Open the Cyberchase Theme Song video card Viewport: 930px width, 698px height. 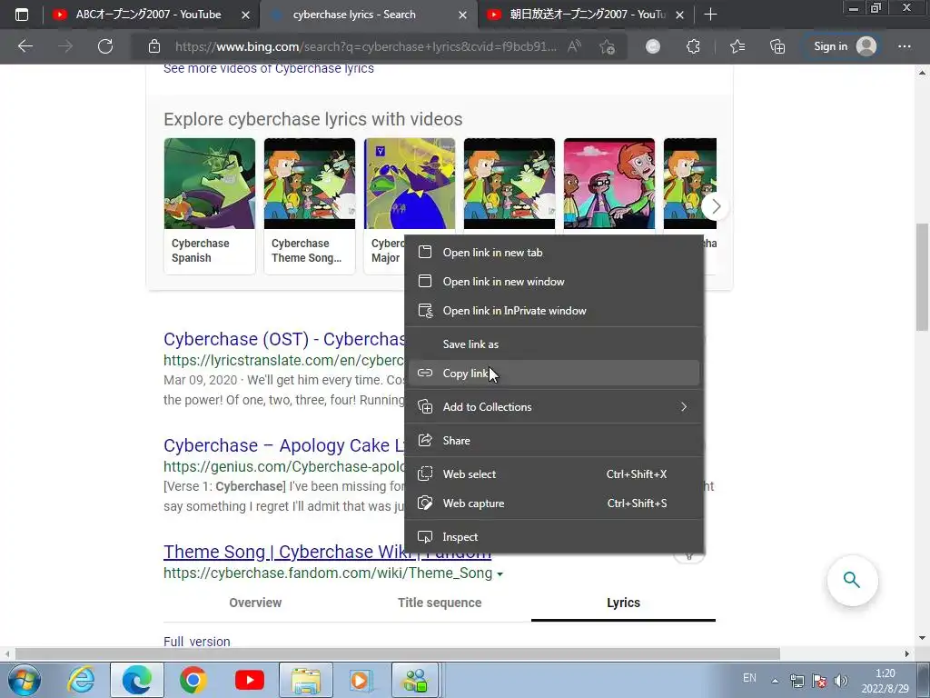tap(309, 206)
